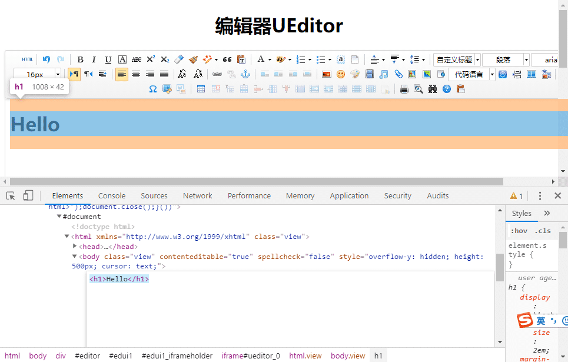This screenshot has width=568, height=362.
Task: Click the print icon
Action: pyautogui.click(x=404, y=89)
